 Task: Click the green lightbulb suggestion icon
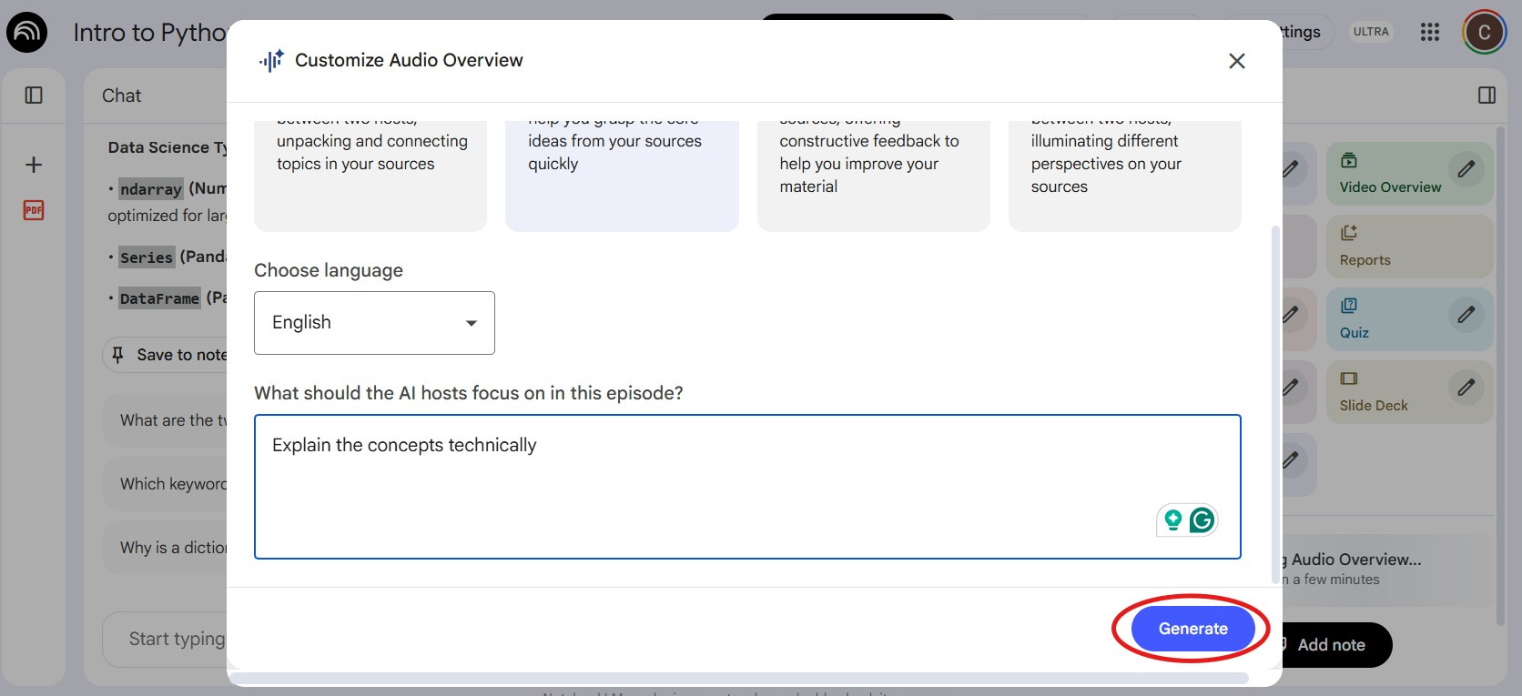[1172, 520]
